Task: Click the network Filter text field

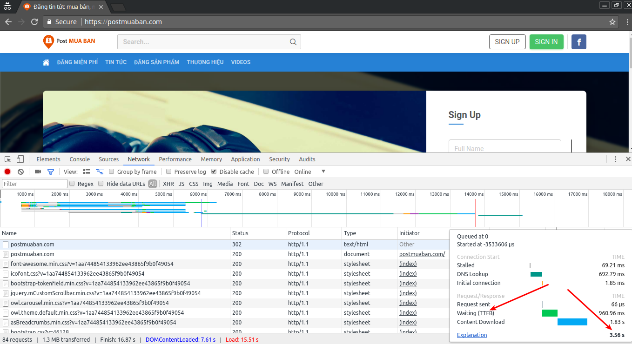Action: point(34,184)
